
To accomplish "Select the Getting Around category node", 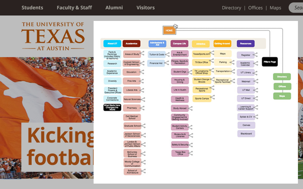I will tap(222, 44).
